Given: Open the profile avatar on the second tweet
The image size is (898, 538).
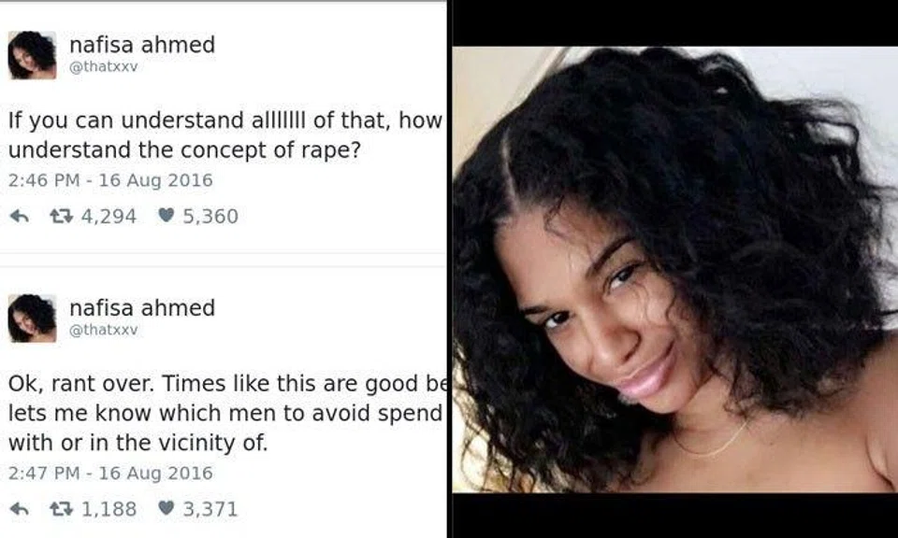Looking at the screenshot, I should [32, 319].
